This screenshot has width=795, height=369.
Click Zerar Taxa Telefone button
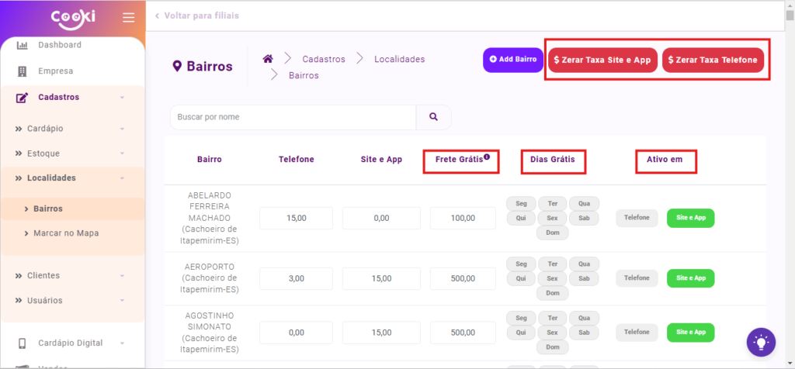(x=714, y=60)
